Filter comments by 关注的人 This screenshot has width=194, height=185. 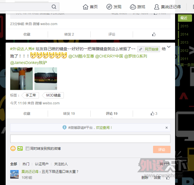61,164
